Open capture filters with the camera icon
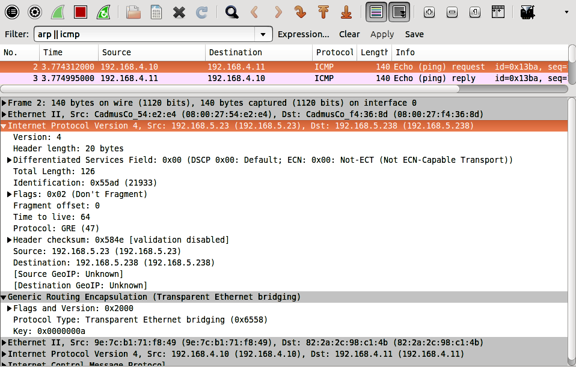Screen dimensions: 576x367 (x=527, y=12)
